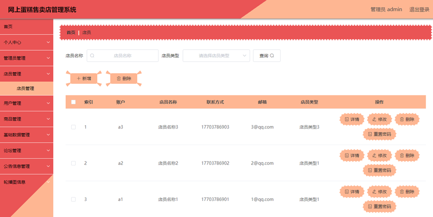Open the 店员类型 dropdown selector

coord(216,55)
